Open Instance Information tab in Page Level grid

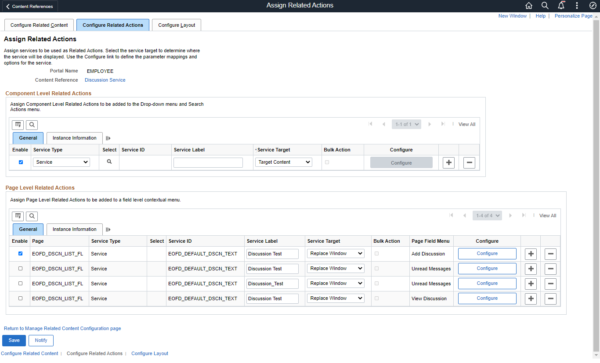75,229
